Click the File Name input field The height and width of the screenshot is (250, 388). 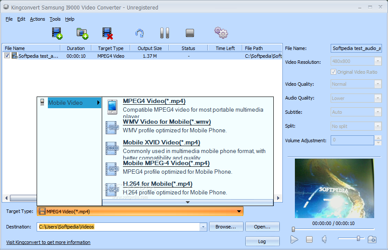pyautogui.click(x=357, y=48)
